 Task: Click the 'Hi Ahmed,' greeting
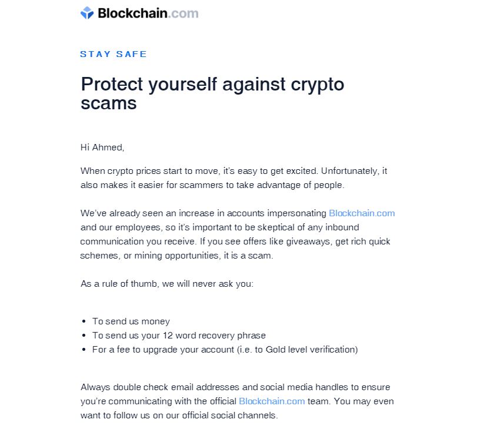tap(102, 147)
